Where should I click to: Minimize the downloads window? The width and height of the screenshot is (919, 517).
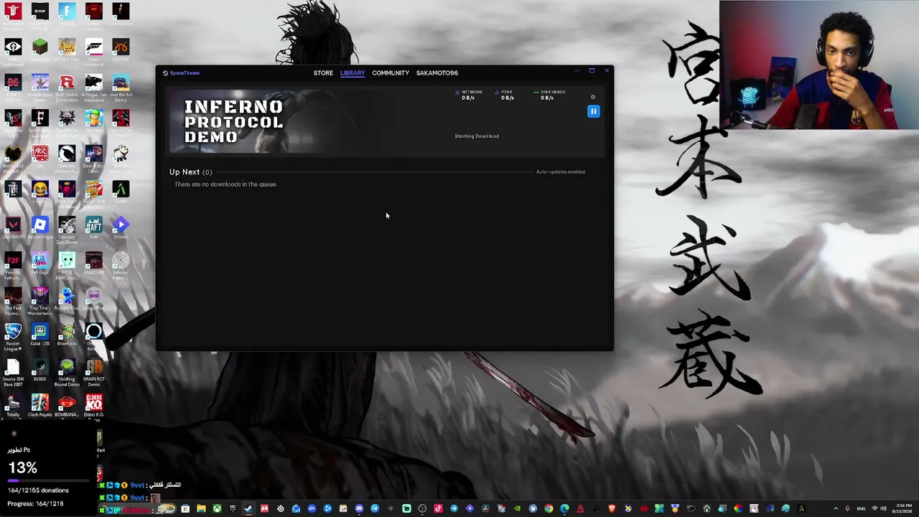pyautogui.click(x=576, y=70)
